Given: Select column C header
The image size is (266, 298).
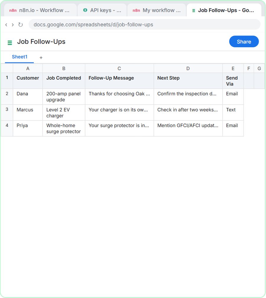Looking at the screenshot, I should [119, 68].
